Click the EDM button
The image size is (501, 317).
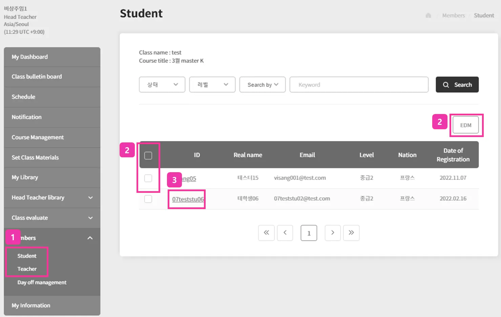coord(466,125)
